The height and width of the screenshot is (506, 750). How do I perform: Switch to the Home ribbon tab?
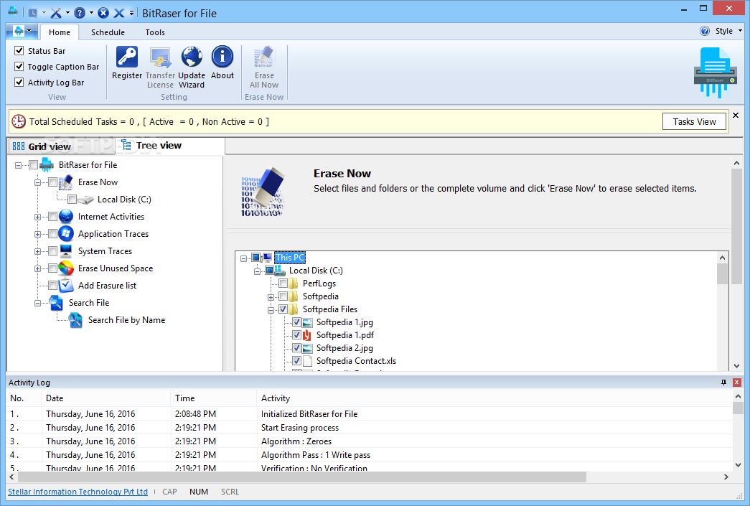60,32
